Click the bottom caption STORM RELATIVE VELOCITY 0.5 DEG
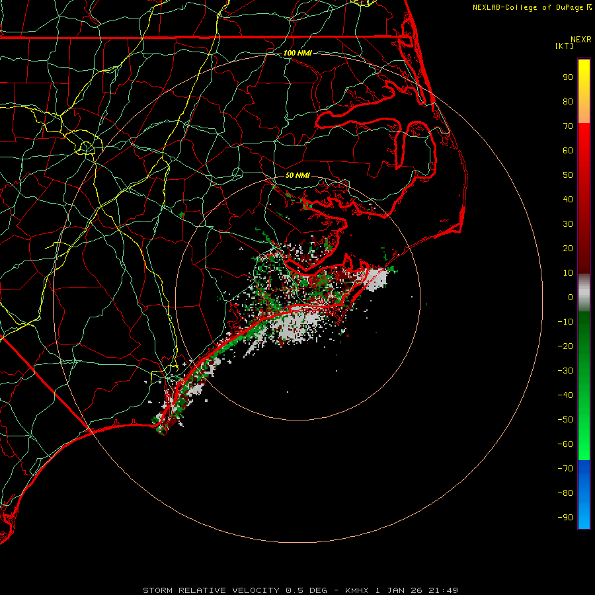Viewport: 595px width, 595px height. point(235,590)
